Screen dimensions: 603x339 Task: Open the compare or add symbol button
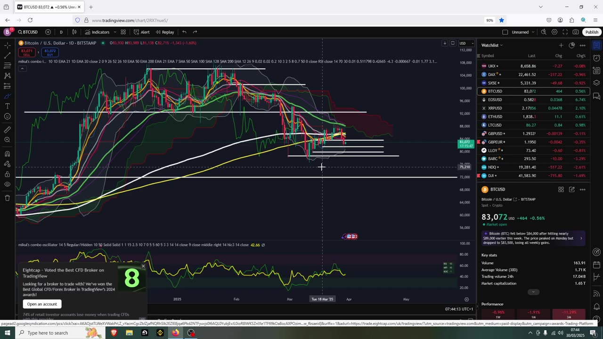click(48, 32)
